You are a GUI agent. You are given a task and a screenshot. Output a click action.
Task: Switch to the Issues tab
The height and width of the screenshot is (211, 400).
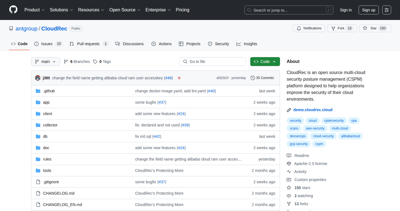tap(48, 44)
